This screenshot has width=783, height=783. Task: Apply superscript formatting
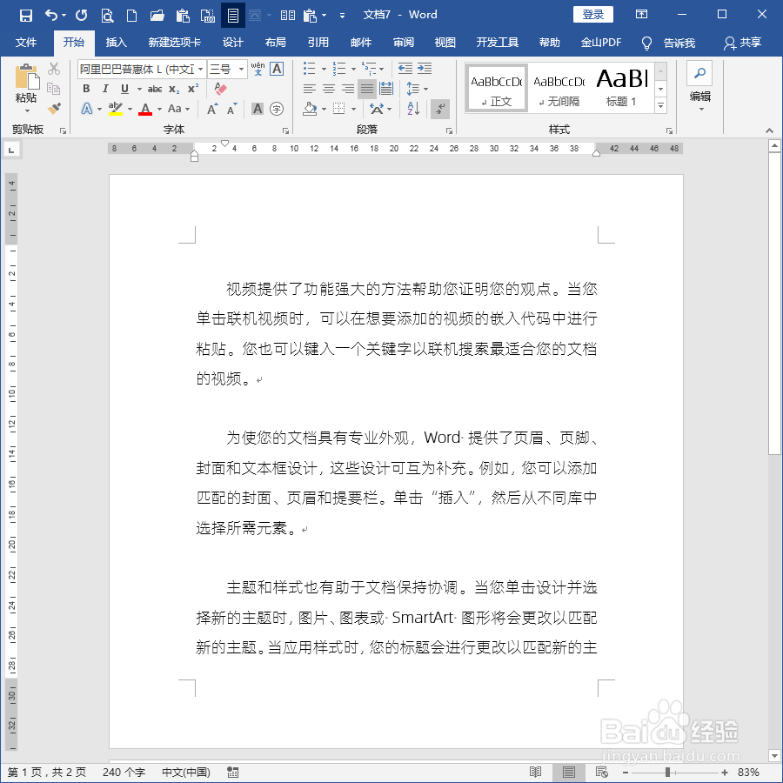click(x=191, y=89)
